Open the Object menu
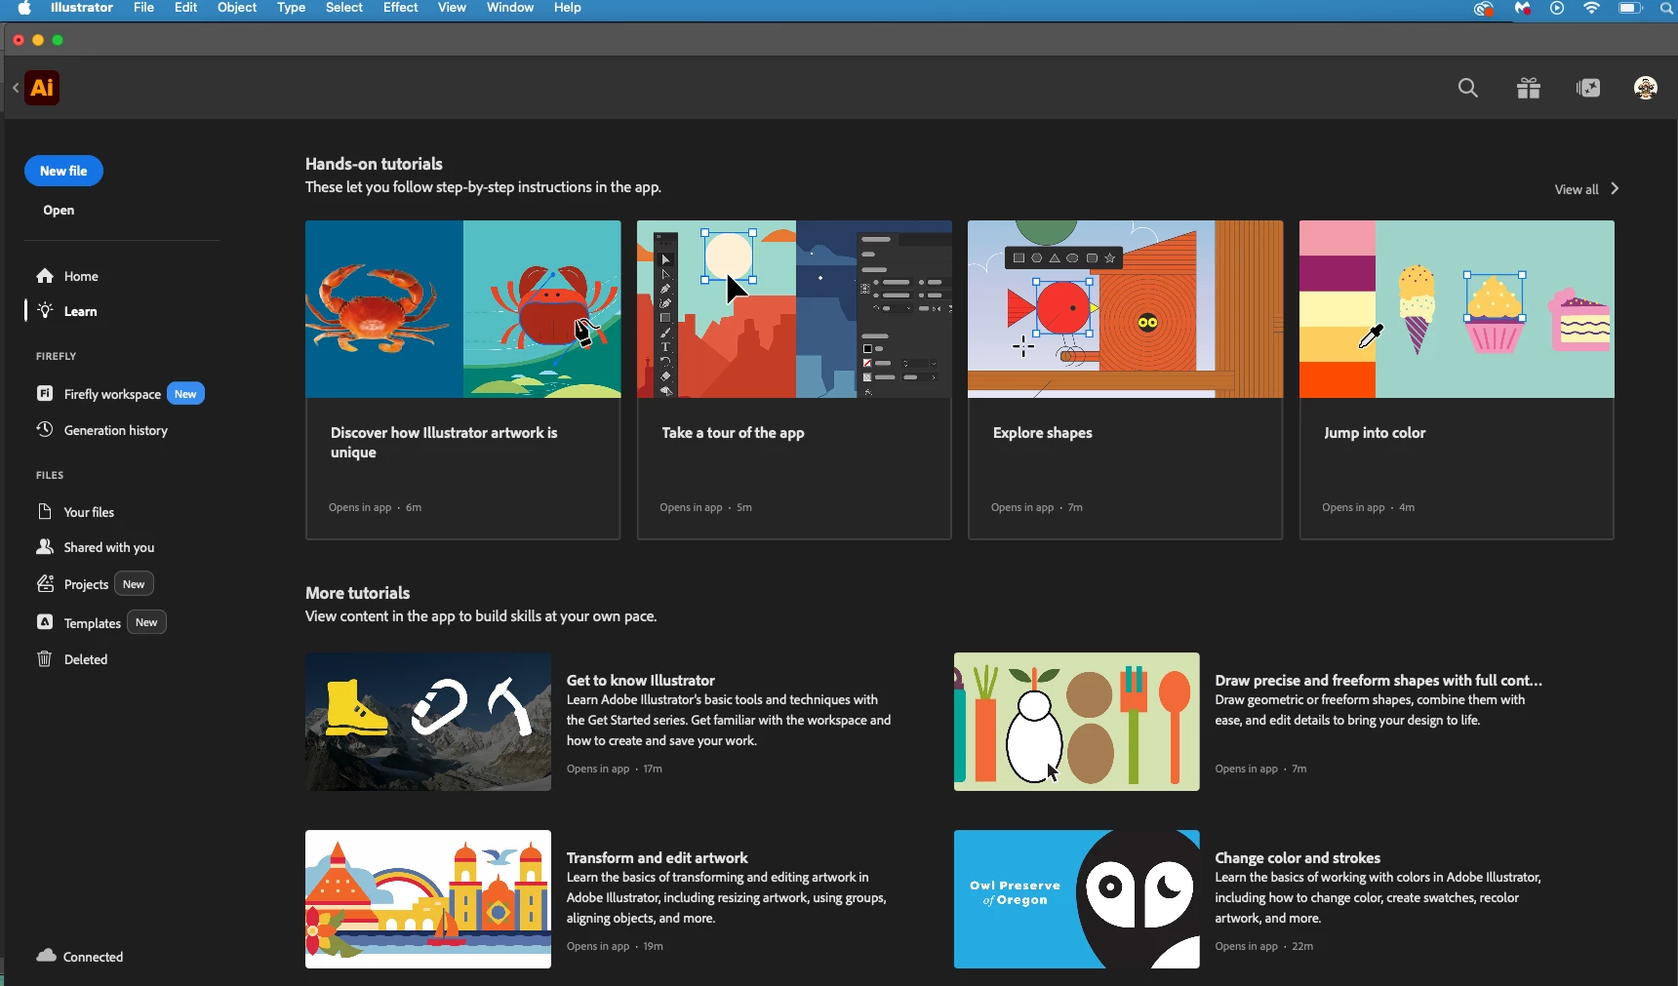The width and height of the screenshot is (1678, 986). click(x=237, y=8)
